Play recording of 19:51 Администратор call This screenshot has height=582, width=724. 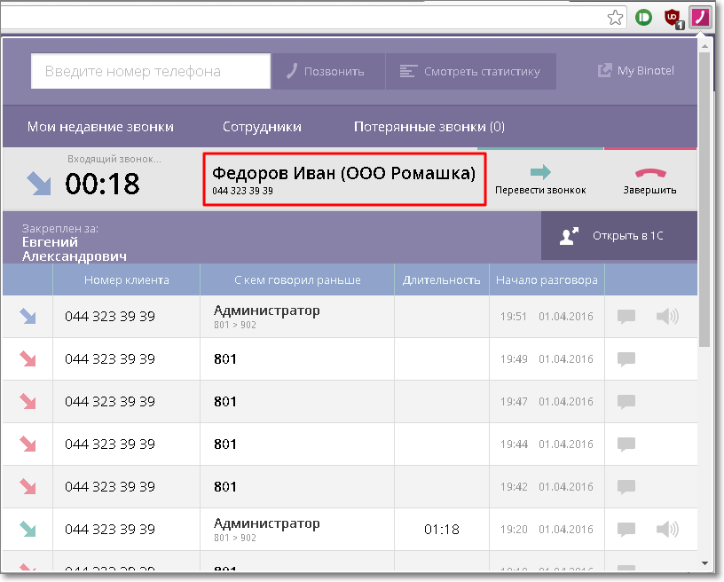[x=666, y=317]
